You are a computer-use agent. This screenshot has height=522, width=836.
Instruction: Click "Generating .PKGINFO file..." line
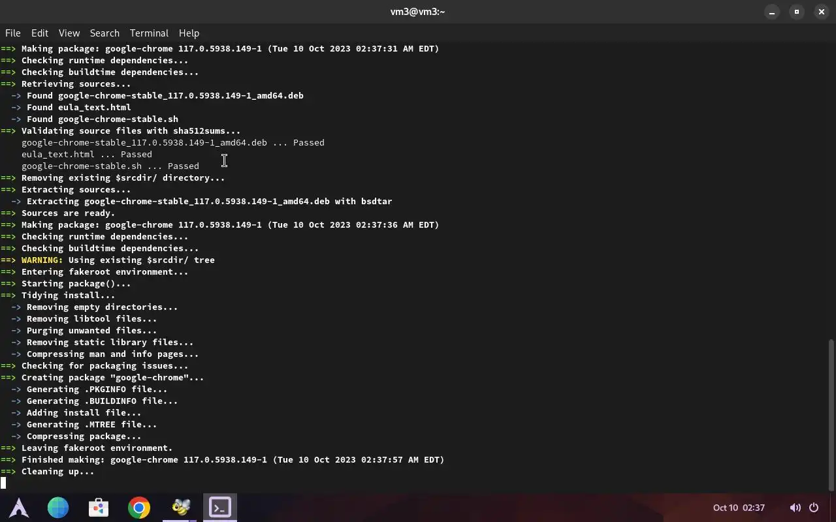(x=97, y=389)
